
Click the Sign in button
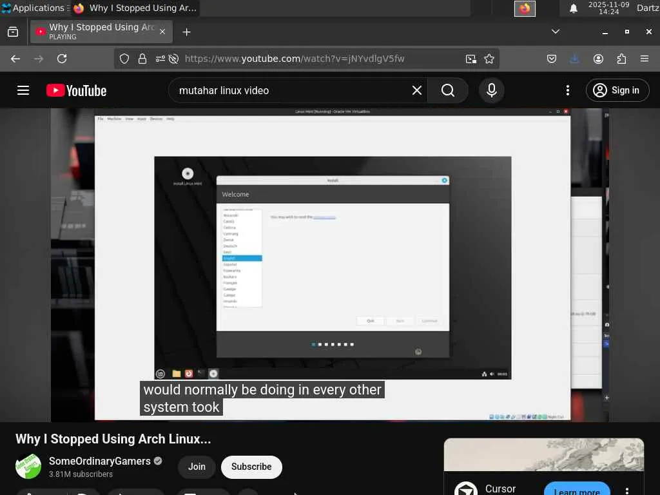click(617, 90)
